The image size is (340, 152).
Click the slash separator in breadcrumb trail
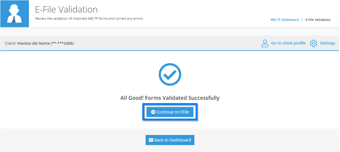(x=302, y=20)
